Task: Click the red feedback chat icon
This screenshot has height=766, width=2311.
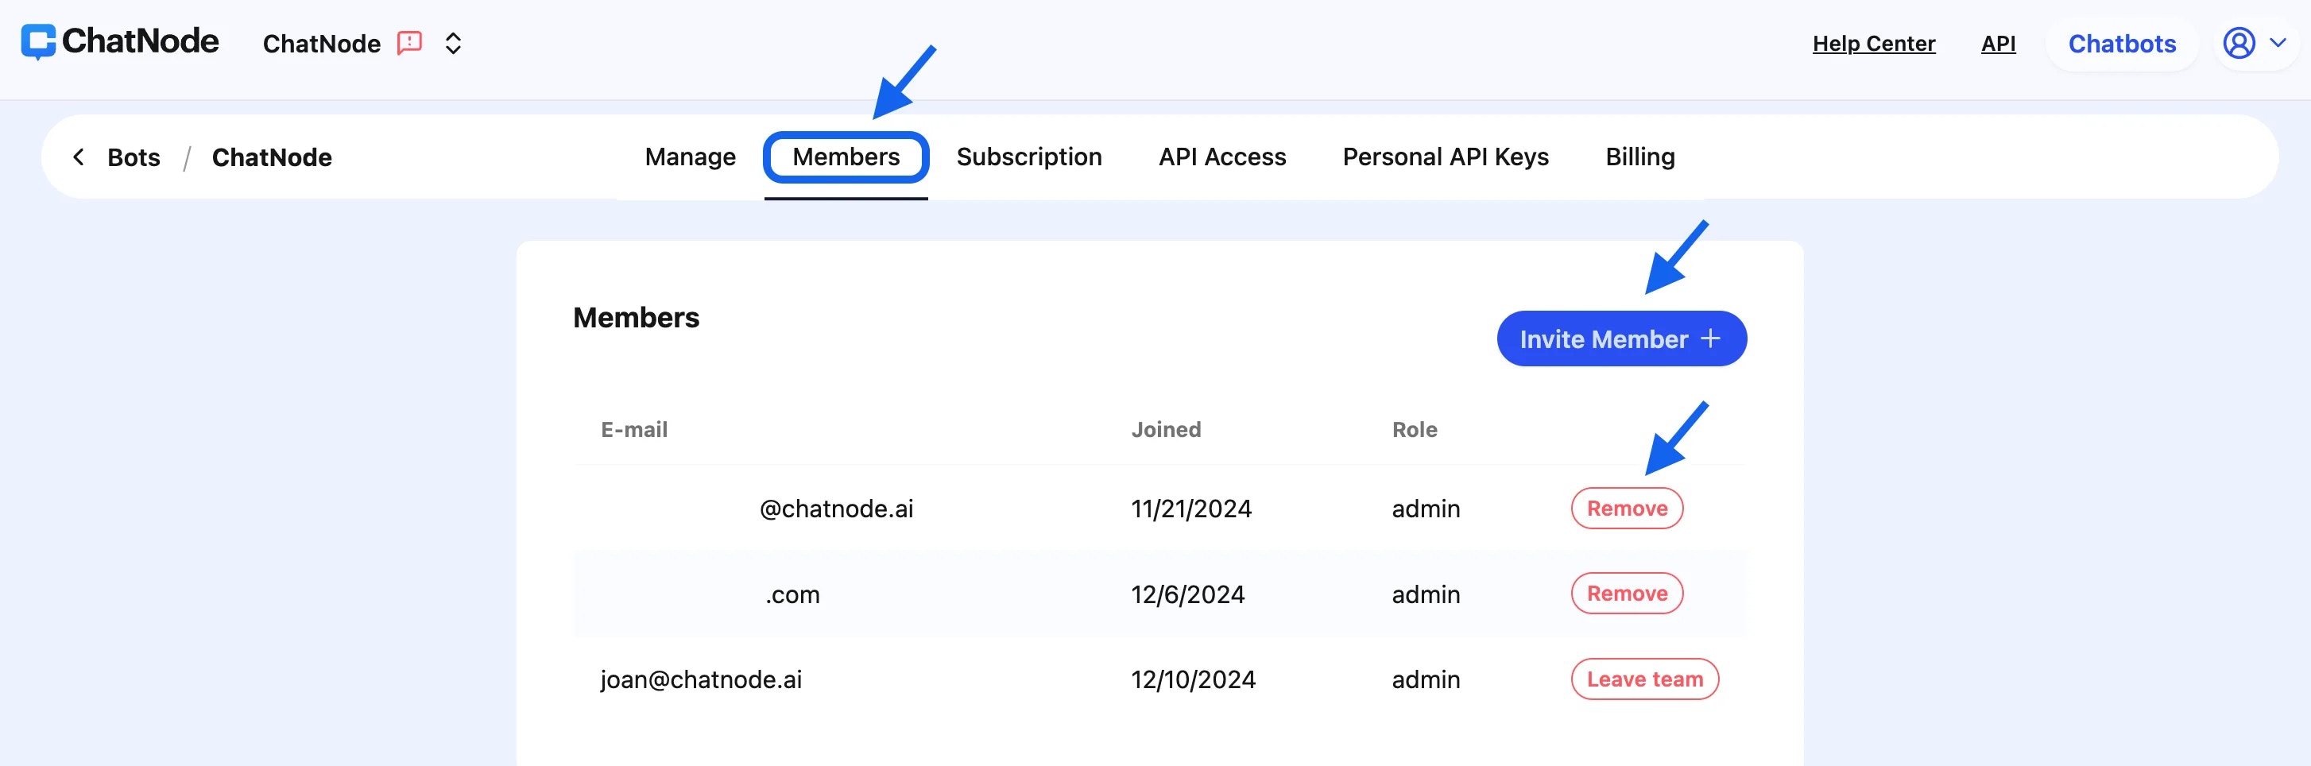Action: coord(410,43)
